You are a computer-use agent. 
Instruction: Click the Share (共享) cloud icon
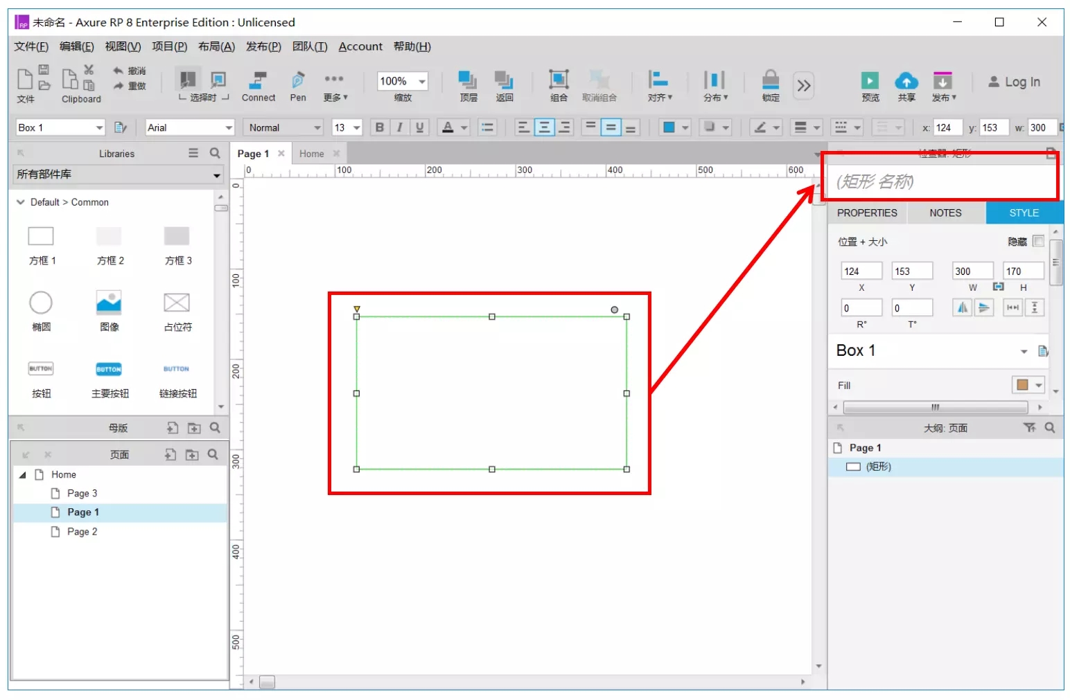click(x=906, y=80)
